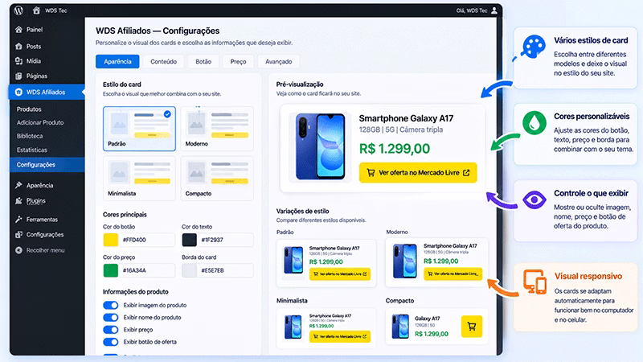Select the Padrão card style

click(x=139, y=129)
